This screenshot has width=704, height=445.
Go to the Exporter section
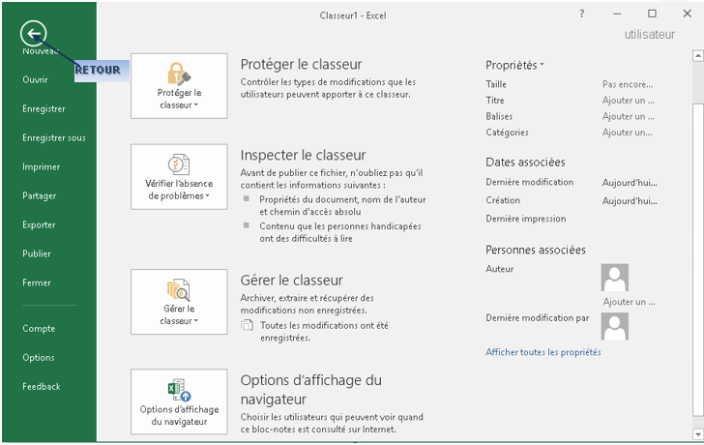click(x=39, y=225)
